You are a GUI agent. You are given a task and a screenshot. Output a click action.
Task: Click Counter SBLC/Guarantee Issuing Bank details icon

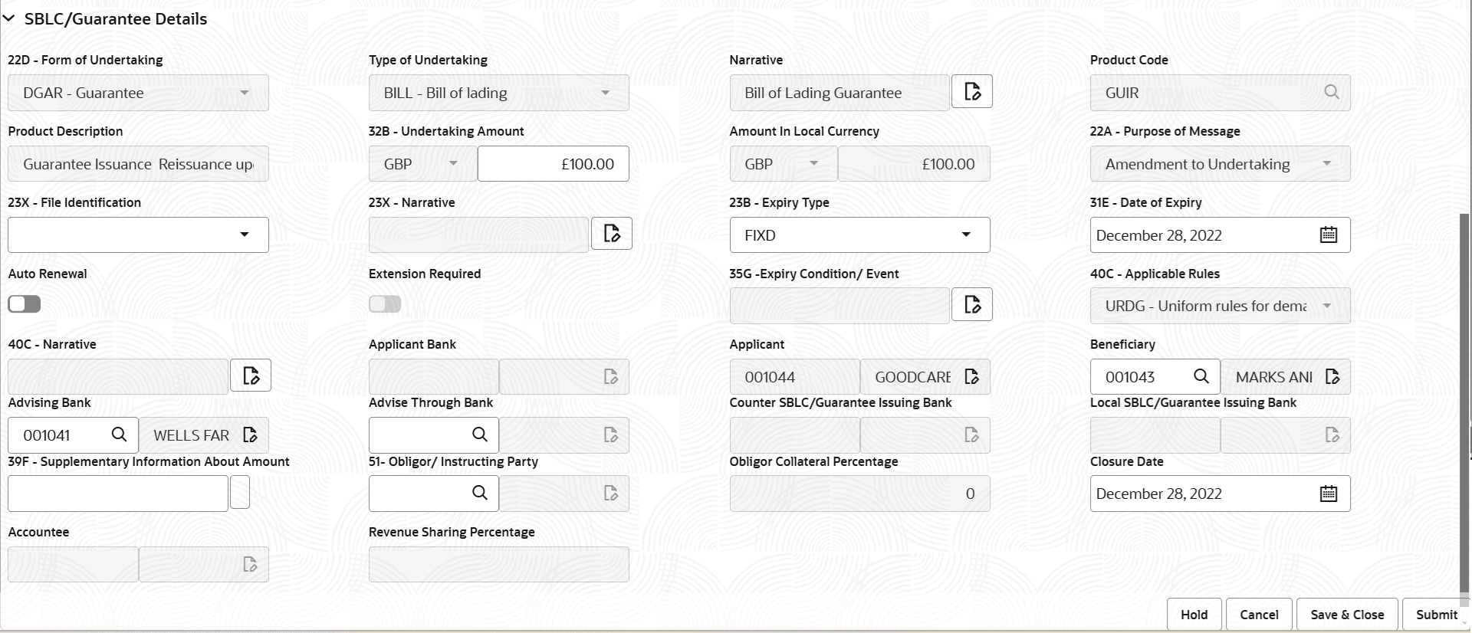pos(971,435)
